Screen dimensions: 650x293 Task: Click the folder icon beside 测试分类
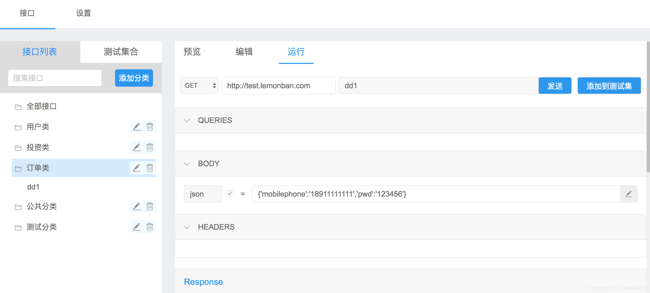pyautogui.click(x=18, y=227)
